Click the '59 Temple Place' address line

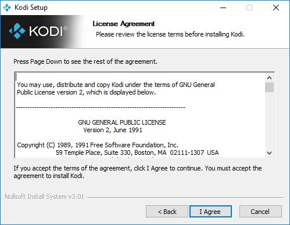click(x=137, y=153)
